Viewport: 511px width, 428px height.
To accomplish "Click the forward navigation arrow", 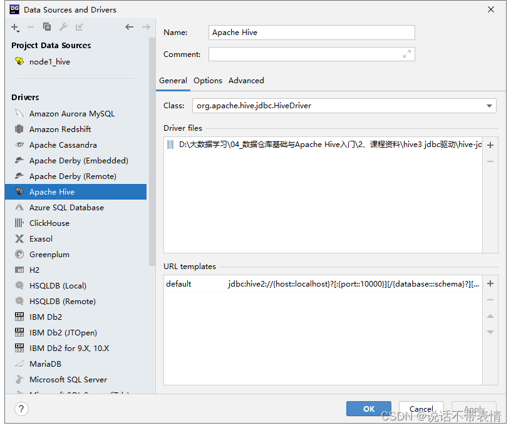I will tap(145, 28).
